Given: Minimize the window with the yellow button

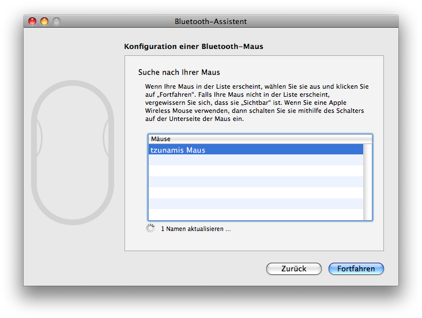Looking at the screenshot, I should pos(44,21).
